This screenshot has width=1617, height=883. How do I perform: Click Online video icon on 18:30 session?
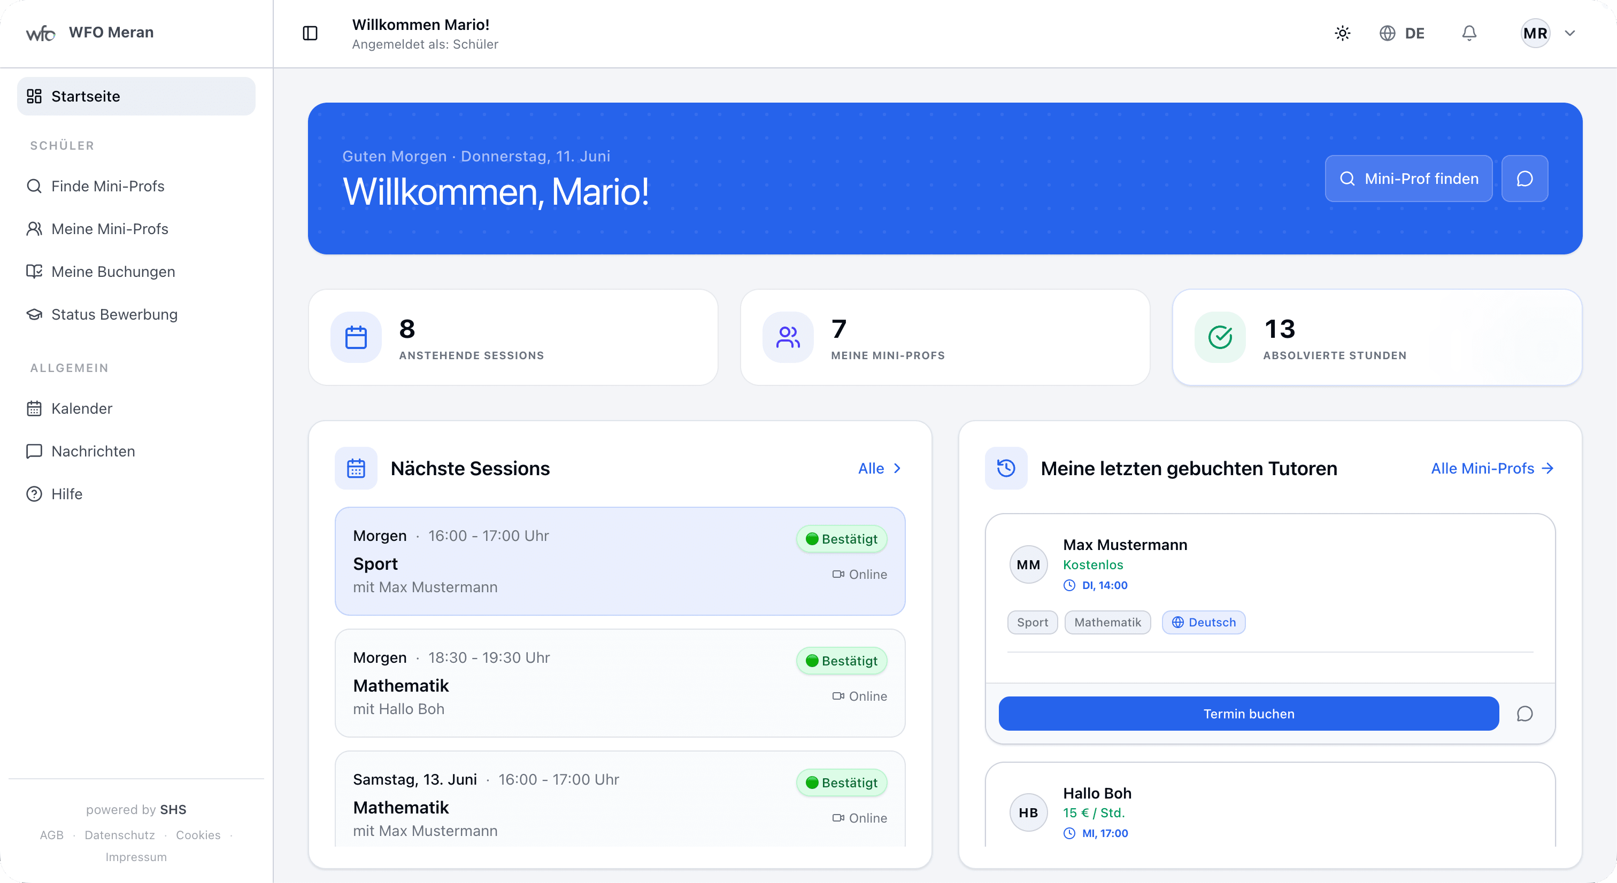point(838,696)
